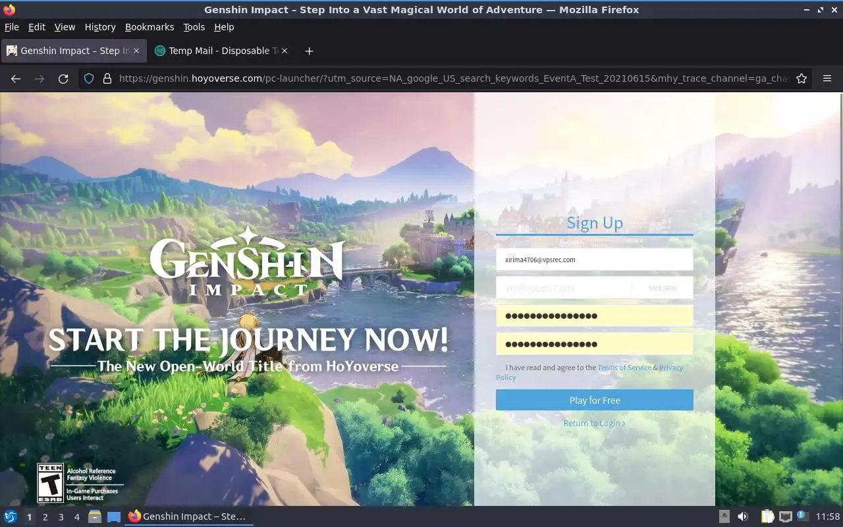The height and width of the screenshot is (527, 843).
Task: Click the email address input field
Action: [x=595, y=260]
